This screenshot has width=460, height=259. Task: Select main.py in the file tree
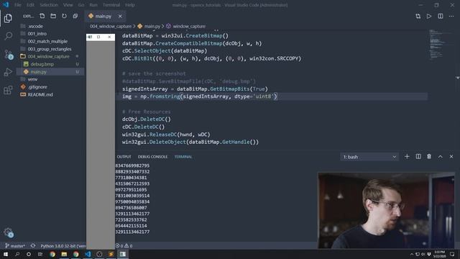pyautogui.click(x=50, y=72)
